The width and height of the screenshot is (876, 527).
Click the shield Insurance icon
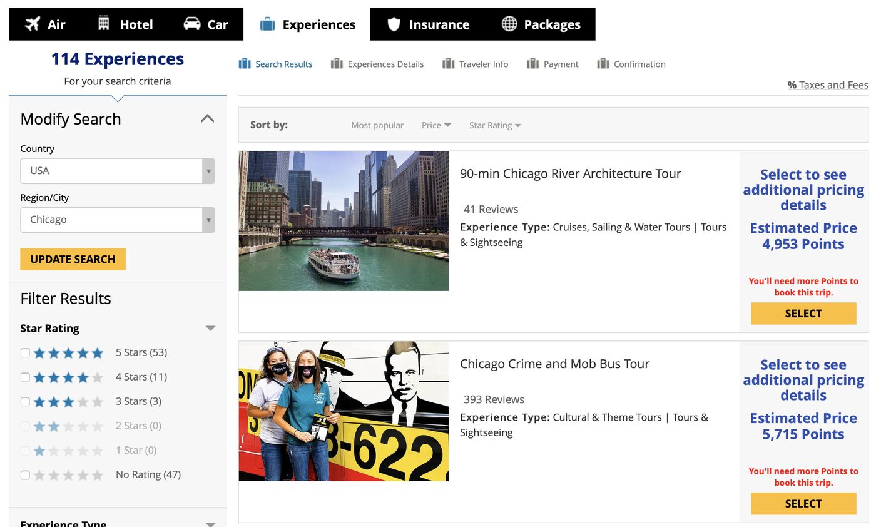click(x=394, y=24)
